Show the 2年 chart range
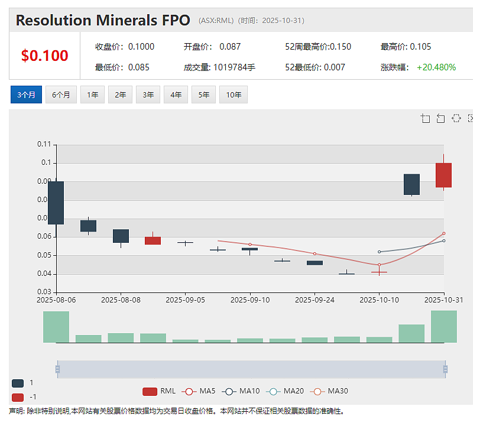The image size is (480, 423). [x=121, y=95]
